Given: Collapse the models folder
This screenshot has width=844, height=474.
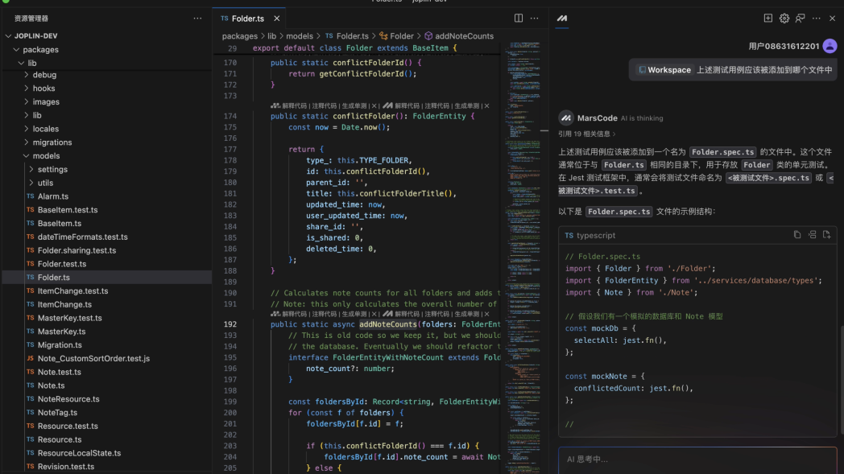Looking at the screenshot, I should (46, 156).
